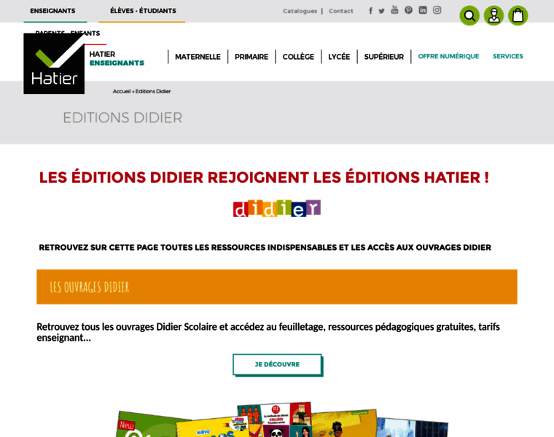Open the Collège menu
Screen dimensions: 554x437
pos(298,57)
